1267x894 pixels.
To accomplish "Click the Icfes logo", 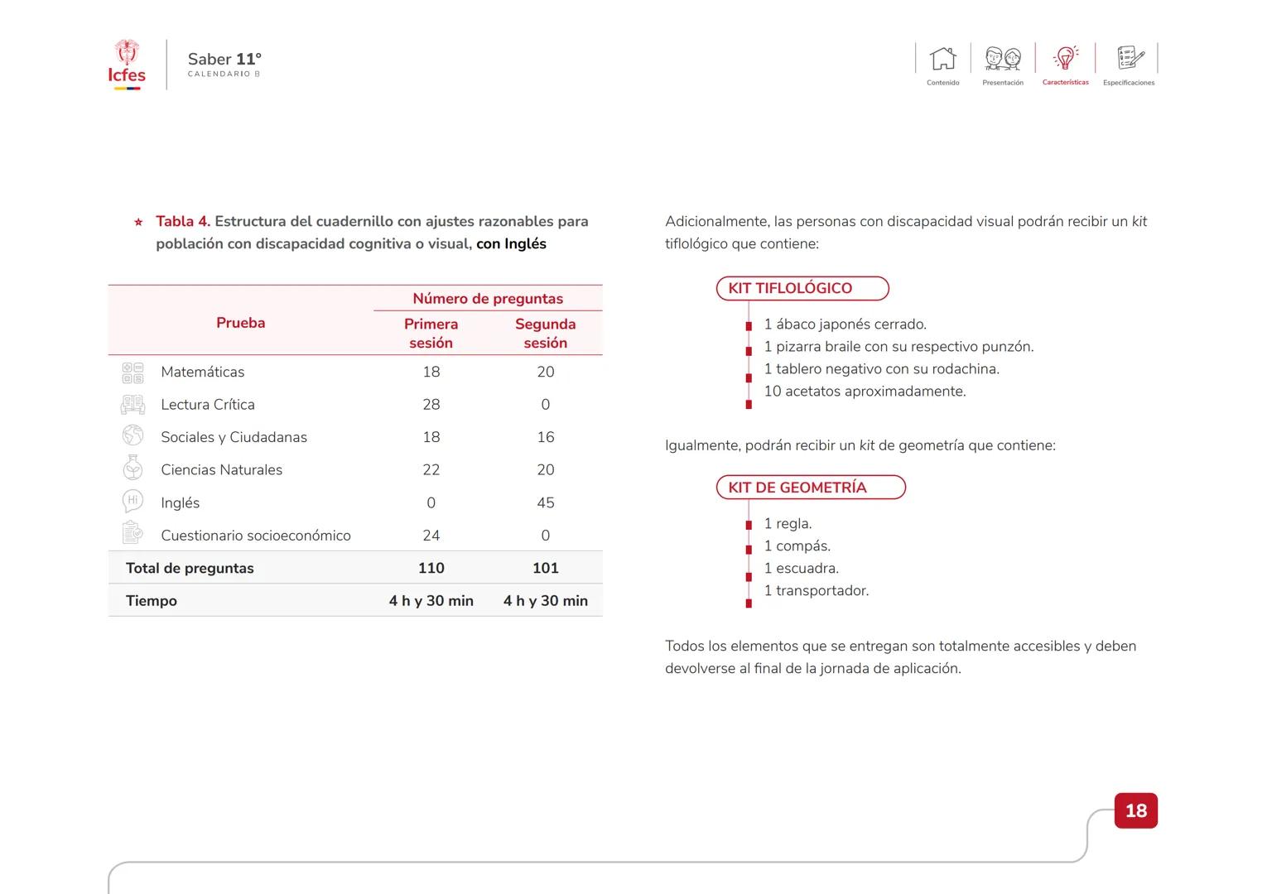I will 127,65.
